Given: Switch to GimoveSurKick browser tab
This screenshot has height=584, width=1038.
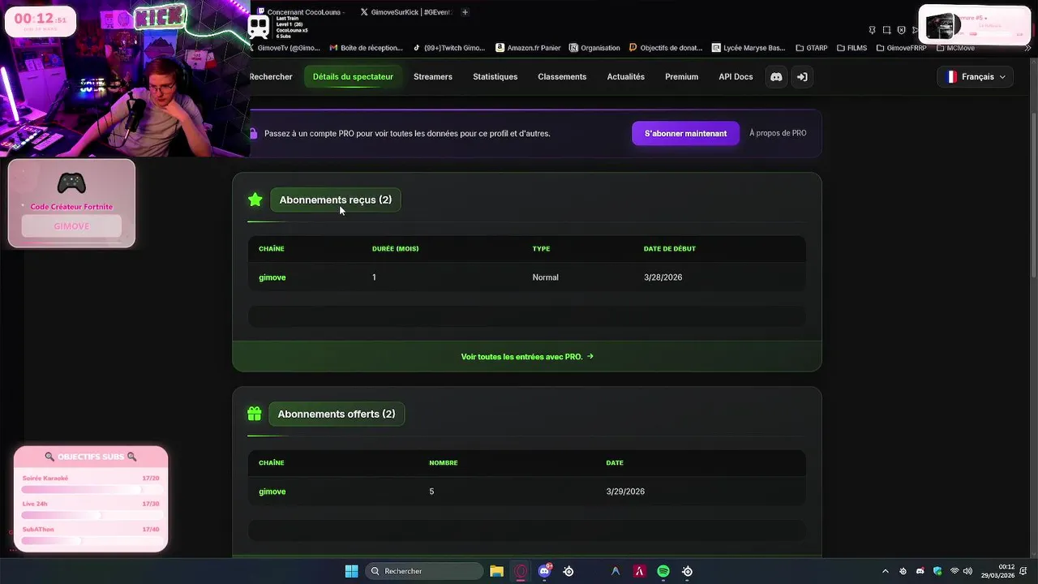Looking at the screenshot, I should tap(405, 12).
